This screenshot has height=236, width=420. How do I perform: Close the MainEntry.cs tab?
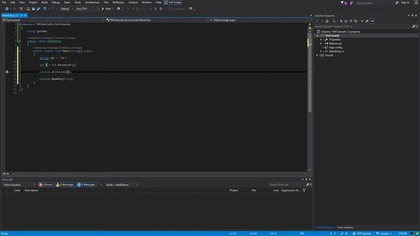26,16
